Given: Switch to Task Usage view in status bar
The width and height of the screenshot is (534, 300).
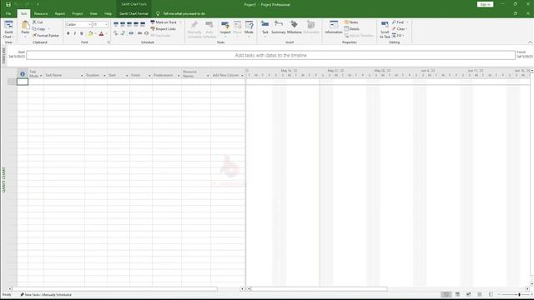Looking at the screenshot, I should (457, 294).
